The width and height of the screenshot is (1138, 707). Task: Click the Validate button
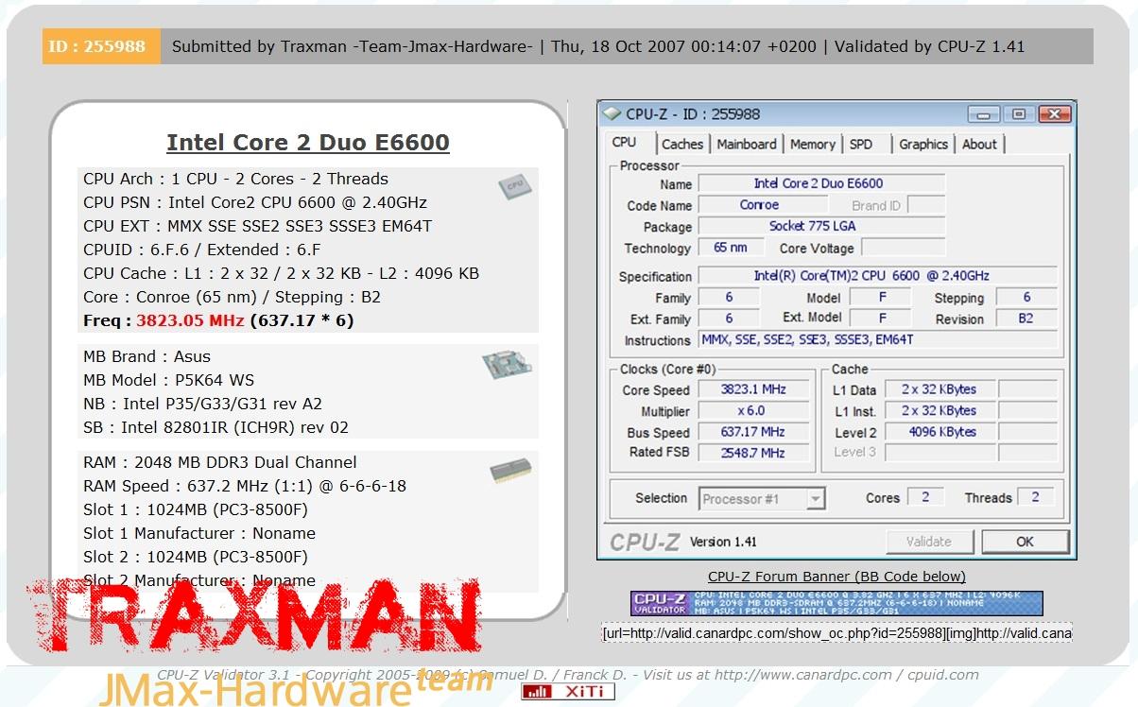[x=929, y=542]
